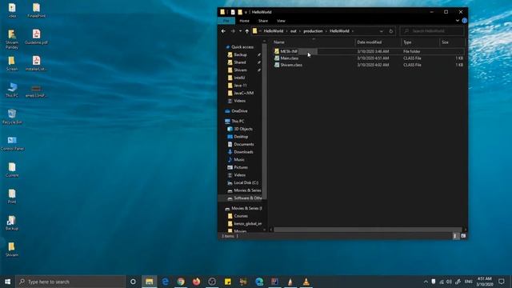Viewport: 512px width, 288px height.
Task: Open Guideline.pdf on the desktop
Action: click(36, 37)
